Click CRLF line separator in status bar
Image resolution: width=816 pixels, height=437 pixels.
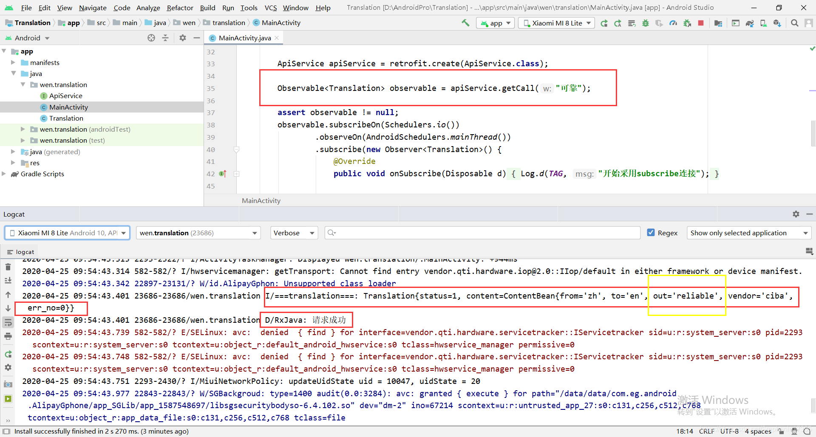(x=706, y=431)
